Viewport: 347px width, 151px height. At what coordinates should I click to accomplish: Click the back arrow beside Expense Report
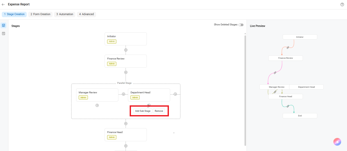point(3,5)
